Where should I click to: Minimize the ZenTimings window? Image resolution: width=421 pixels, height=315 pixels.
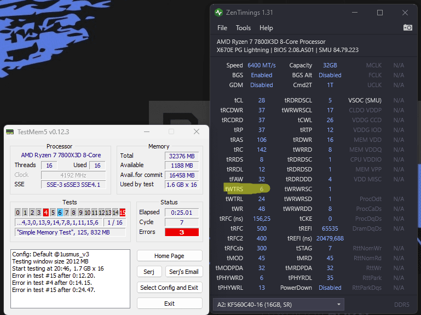[x=355, y=13]
